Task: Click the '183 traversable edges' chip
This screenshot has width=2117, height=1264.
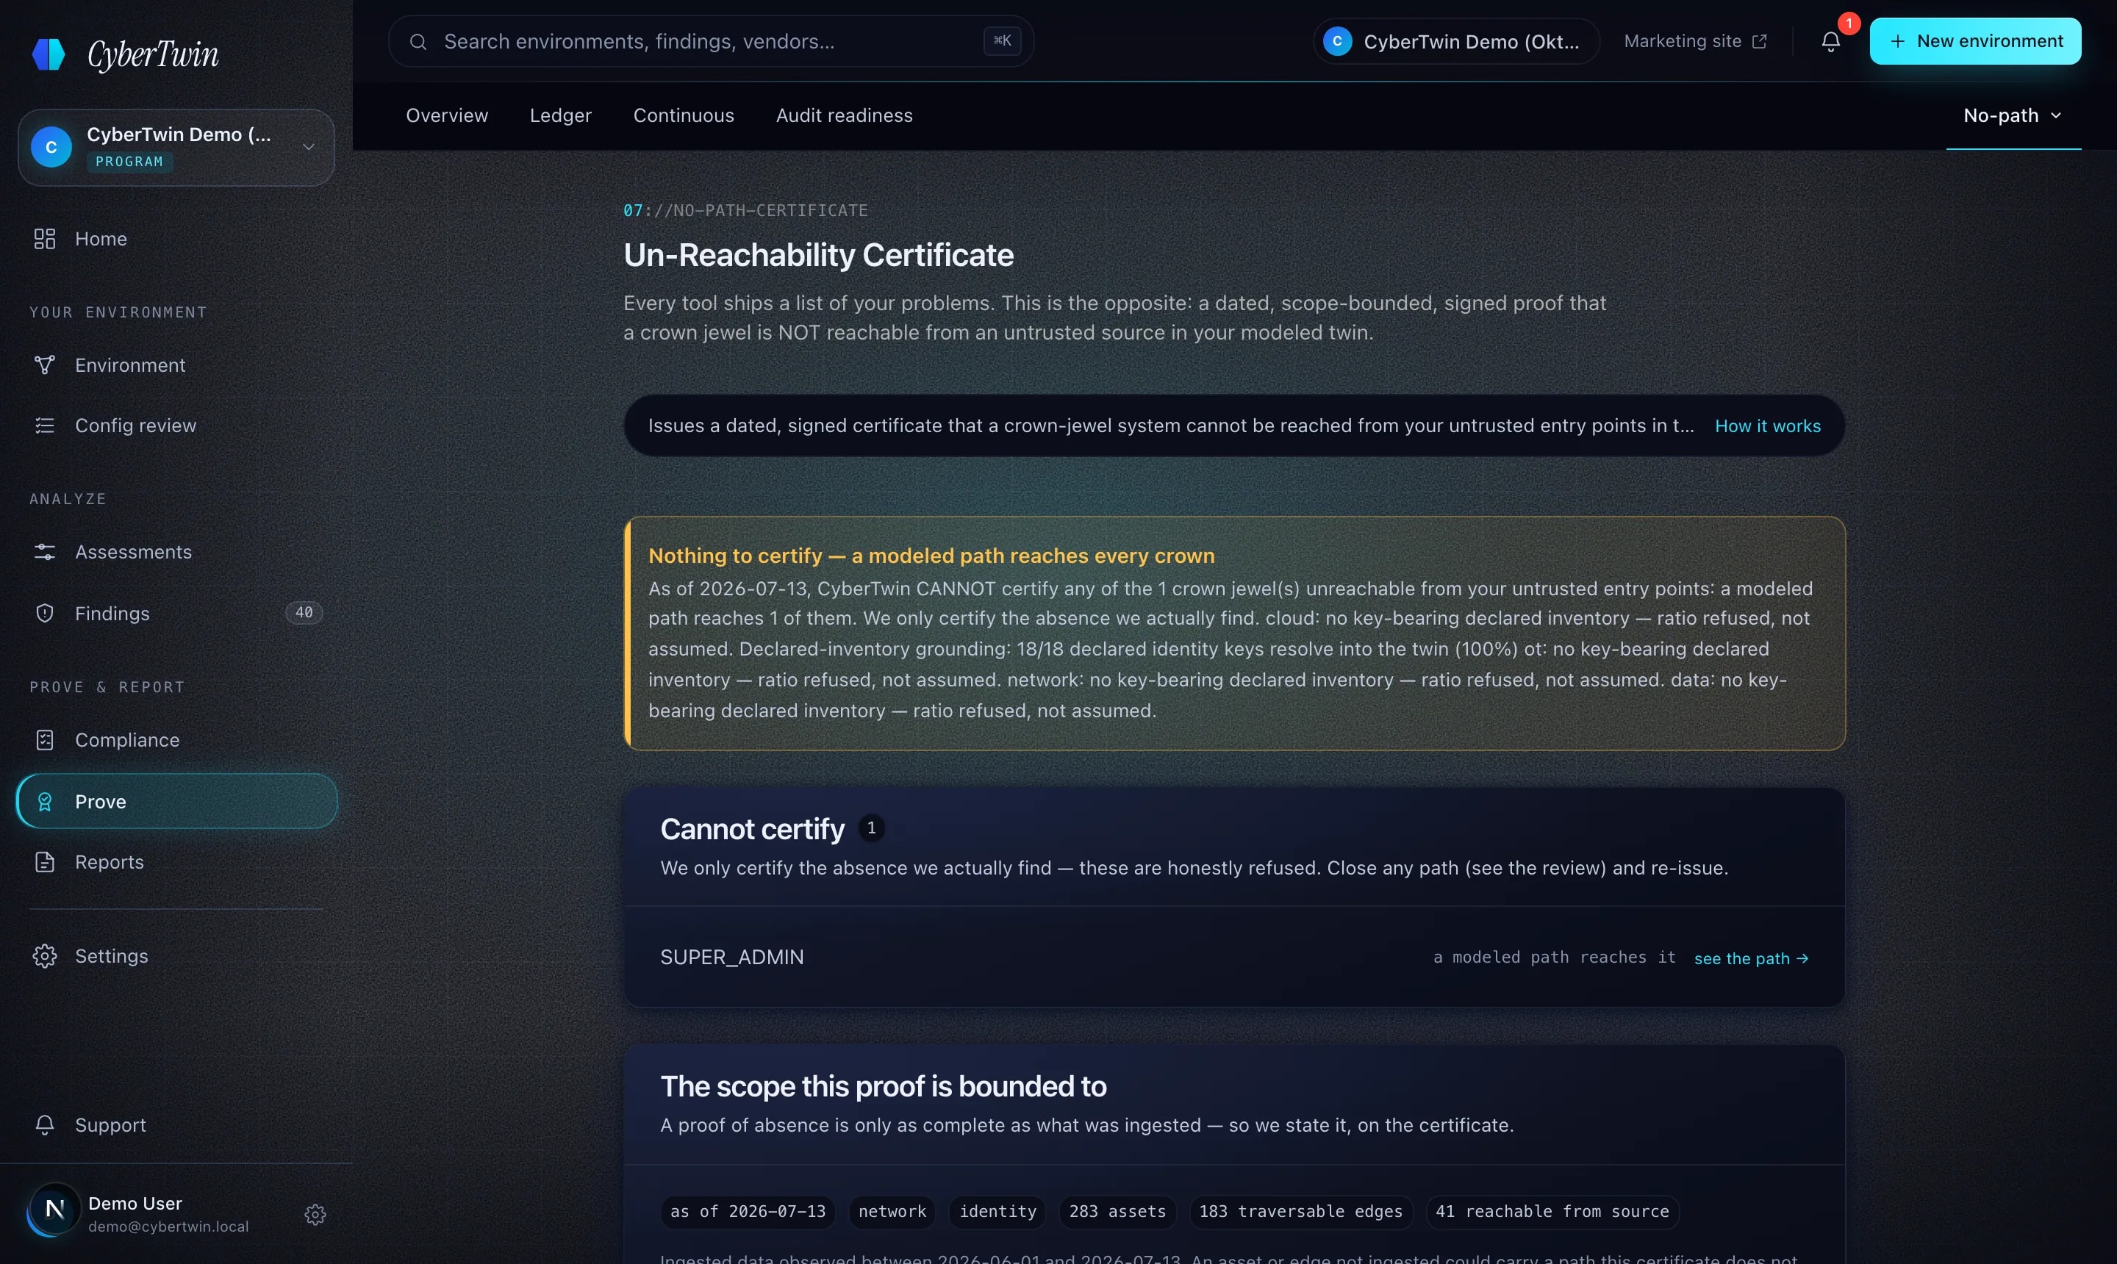Action: [1301, 1211]
